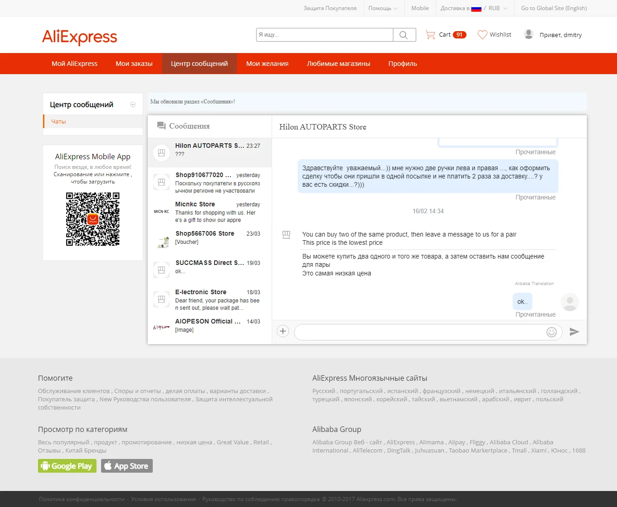Click the Китай Бренды footer link
The image size is (617, 507).
(86, 451)
